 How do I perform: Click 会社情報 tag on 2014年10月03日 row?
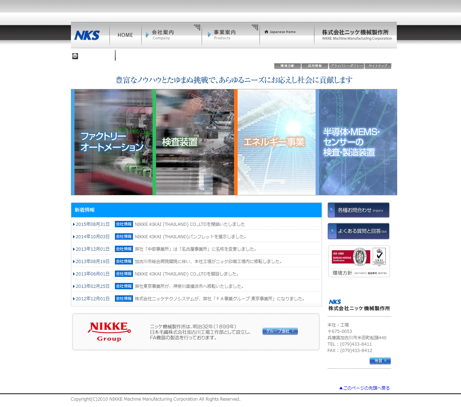tap(124, 237)
